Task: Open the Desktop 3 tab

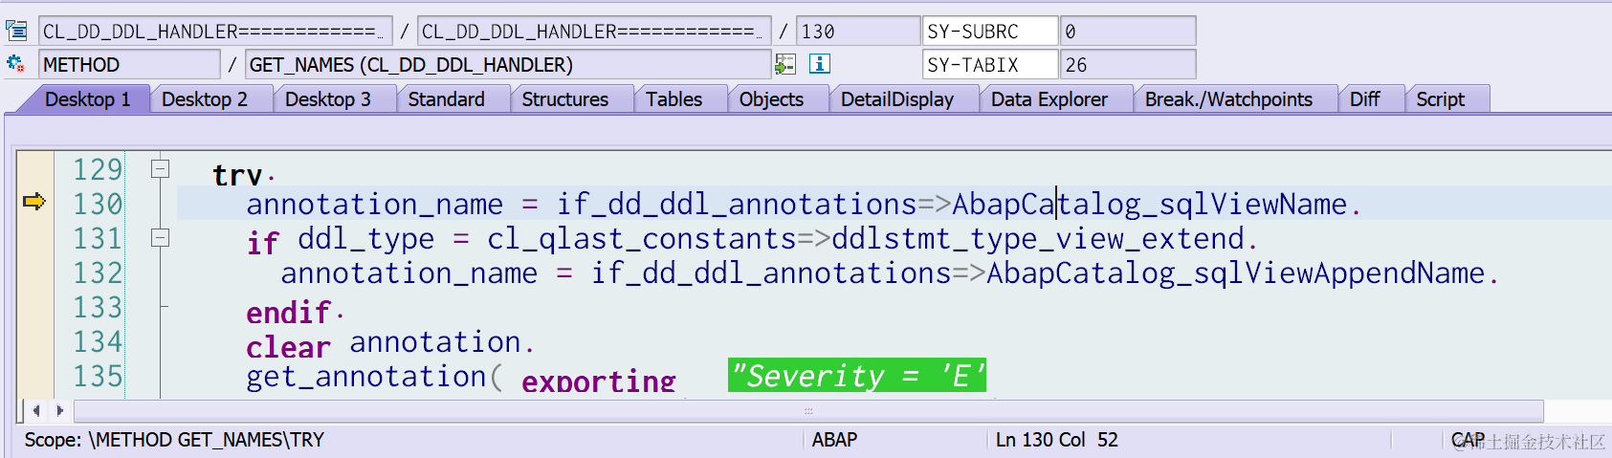Action: (x=328, y=99)
